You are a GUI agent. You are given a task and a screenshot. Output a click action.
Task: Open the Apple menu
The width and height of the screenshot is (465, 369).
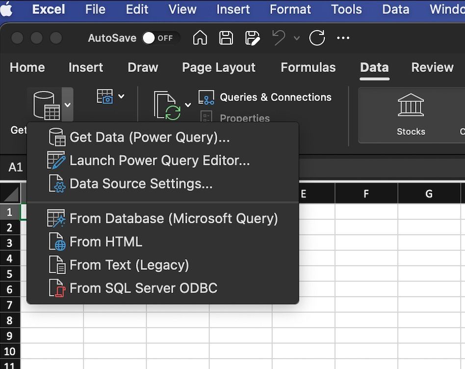click(x=7, y=9)
